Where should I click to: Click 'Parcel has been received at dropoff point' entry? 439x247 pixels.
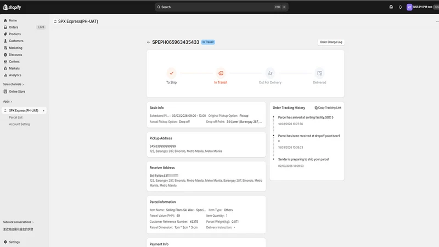tap(309, 138)
